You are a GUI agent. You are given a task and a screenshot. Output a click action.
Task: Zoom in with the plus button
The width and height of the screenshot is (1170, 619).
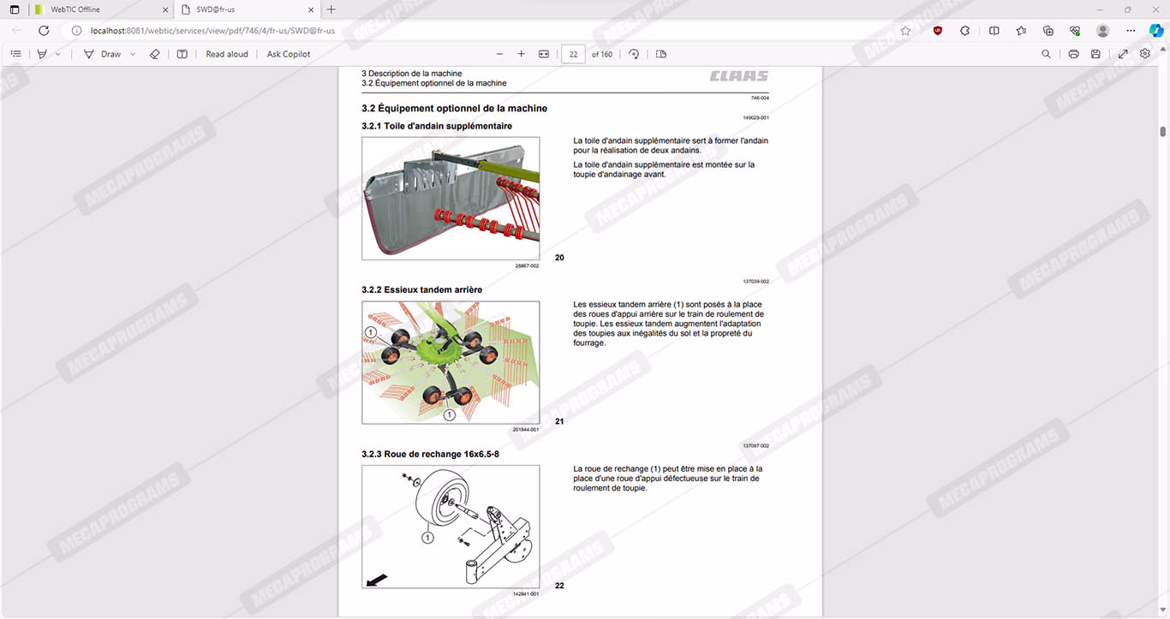point(521,54)
